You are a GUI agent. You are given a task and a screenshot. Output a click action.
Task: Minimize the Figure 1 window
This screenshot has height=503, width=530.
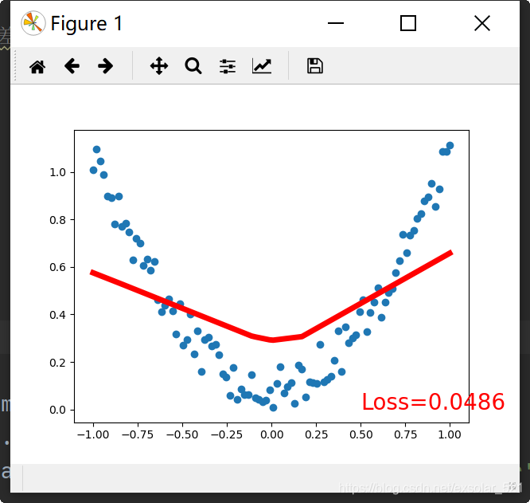(x=336, y=23)
